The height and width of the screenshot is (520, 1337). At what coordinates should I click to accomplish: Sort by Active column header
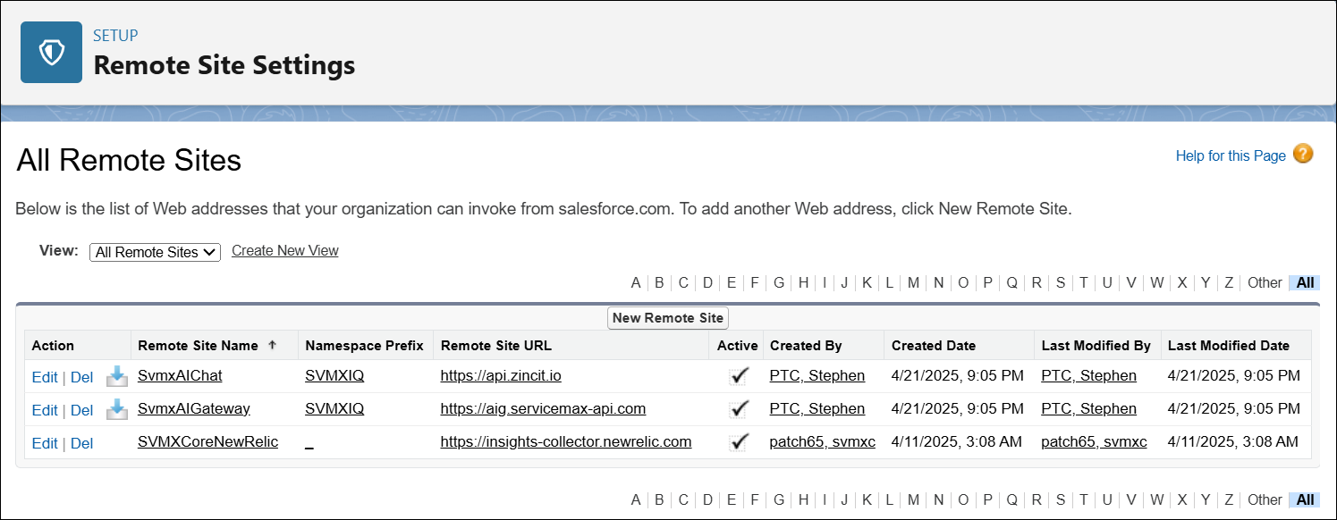(737, 346)
